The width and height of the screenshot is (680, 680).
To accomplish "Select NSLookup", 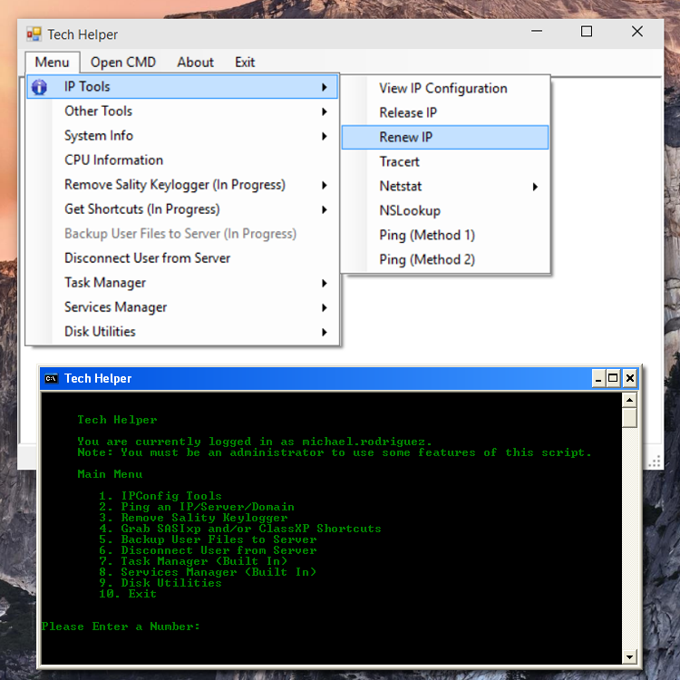I will pos(445,210).
